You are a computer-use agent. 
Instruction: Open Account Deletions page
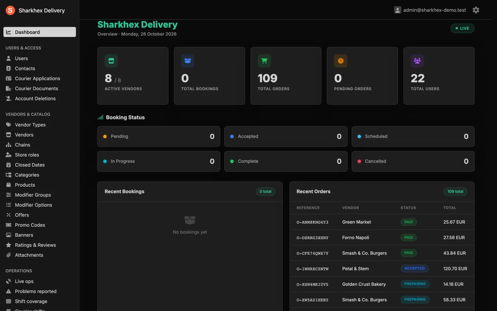point(35,99)
